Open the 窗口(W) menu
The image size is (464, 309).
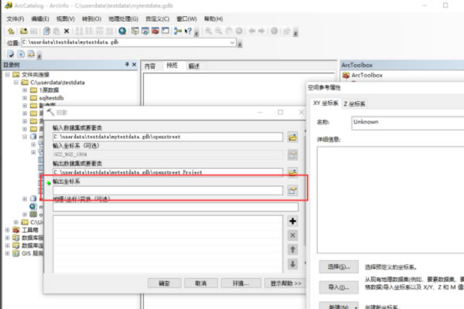point(186,19)
